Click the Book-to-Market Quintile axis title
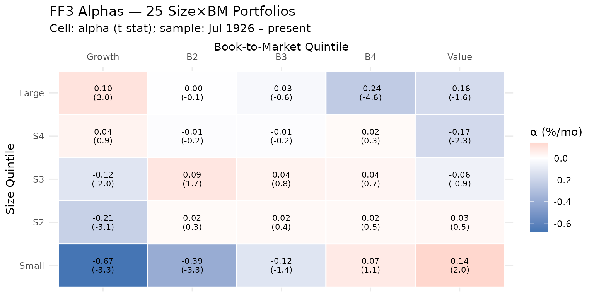The width and height of the screenshot is (594, 297). pos(281,47)
